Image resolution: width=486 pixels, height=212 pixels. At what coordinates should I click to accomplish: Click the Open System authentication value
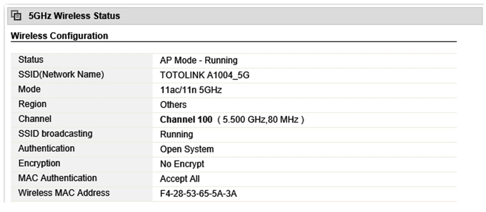(187, 149)
